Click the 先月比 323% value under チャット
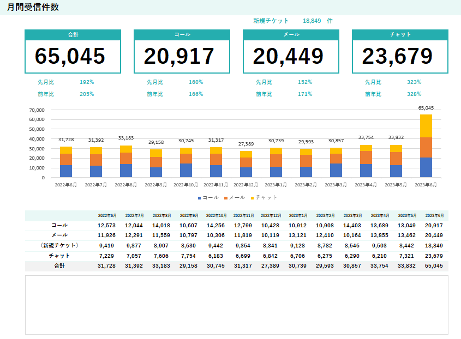Viewport: 461px width, 339px height. (414, 82)
